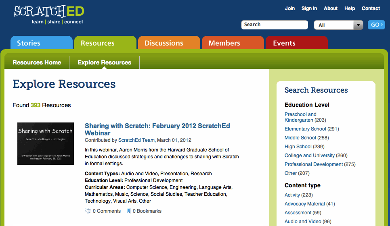Click the bookmark icon under the webinar
Screen dimensions: 390x226
click(128, 211)
